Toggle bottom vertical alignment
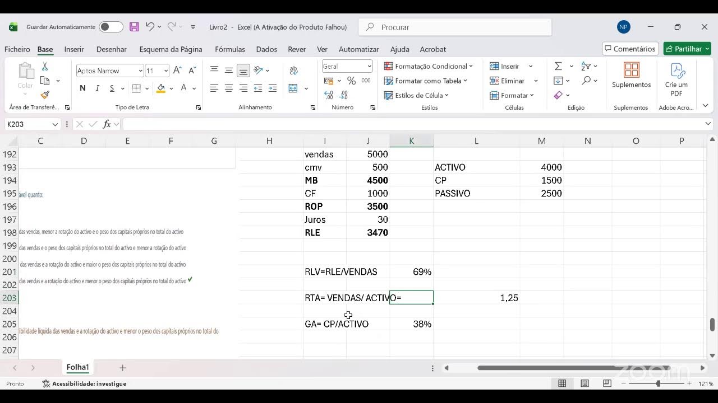This screenshot has width=718, height=403. coord(243,71)
